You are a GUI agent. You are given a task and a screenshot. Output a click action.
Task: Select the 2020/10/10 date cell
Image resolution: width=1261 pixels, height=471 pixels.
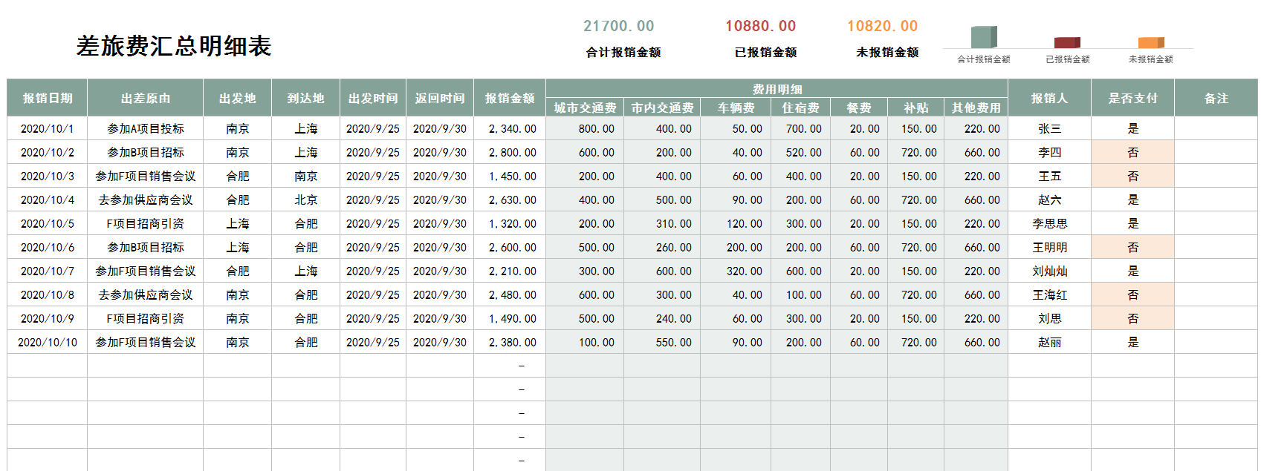coord(48,342)
